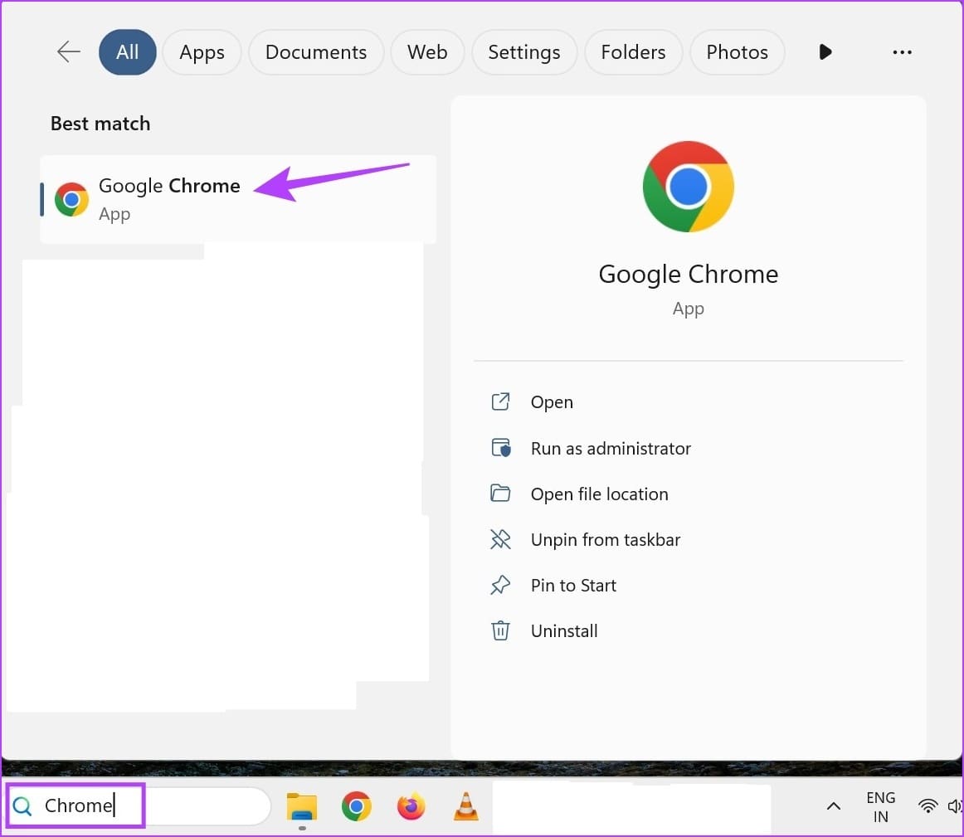Screen dimensions: 964x837
Task: Unpin Chrome from taskbar
Action: coord(605,540)
